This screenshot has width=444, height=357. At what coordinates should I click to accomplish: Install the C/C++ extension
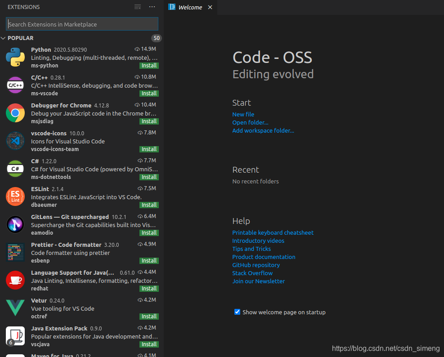tap(149, 94)
